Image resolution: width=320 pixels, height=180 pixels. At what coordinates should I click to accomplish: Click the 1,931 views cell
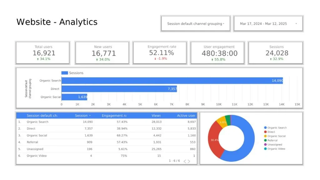click(157, 142)
